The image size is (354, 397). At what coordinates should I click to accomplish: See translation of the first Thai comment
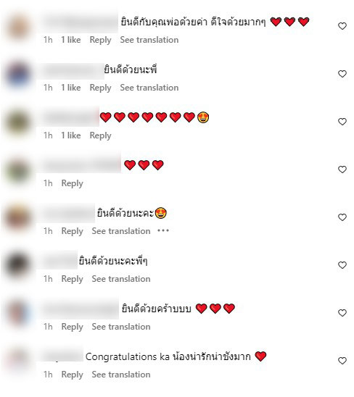(149, 40)
